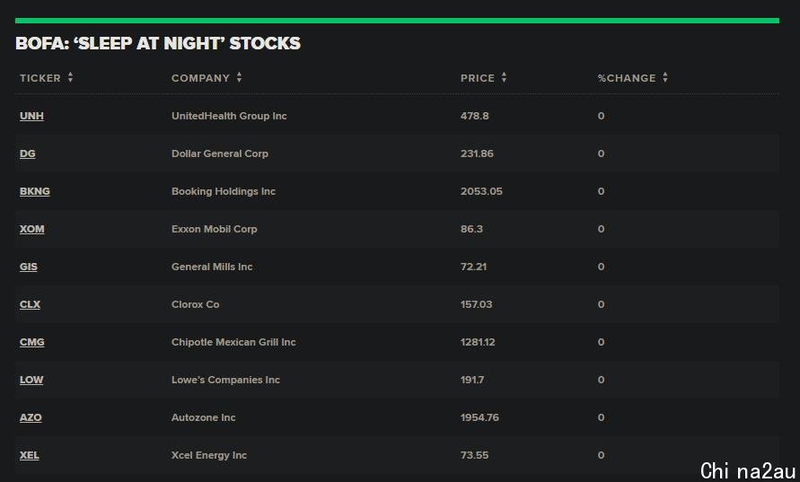Open the CMG ticker page
800x482 pixels.
tap(32, 343)
